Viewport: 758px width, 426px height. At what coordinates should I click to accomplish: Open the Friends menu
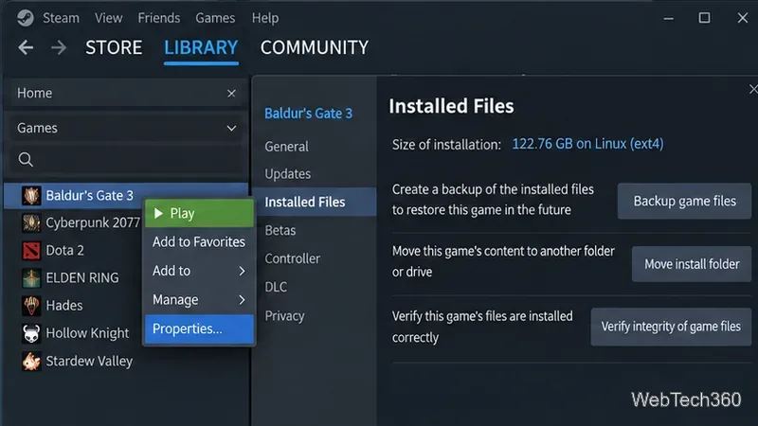point(158,18)
